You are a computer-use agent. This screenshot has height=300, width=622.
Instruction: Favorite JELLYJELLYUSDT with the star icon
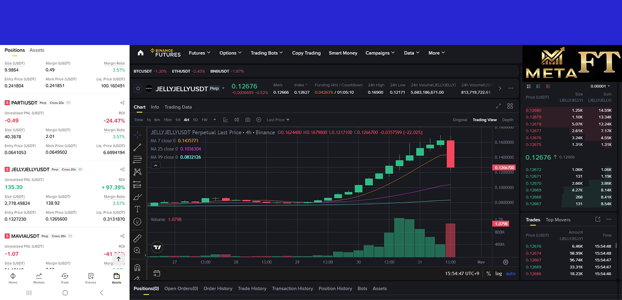(x=138, y=88)
